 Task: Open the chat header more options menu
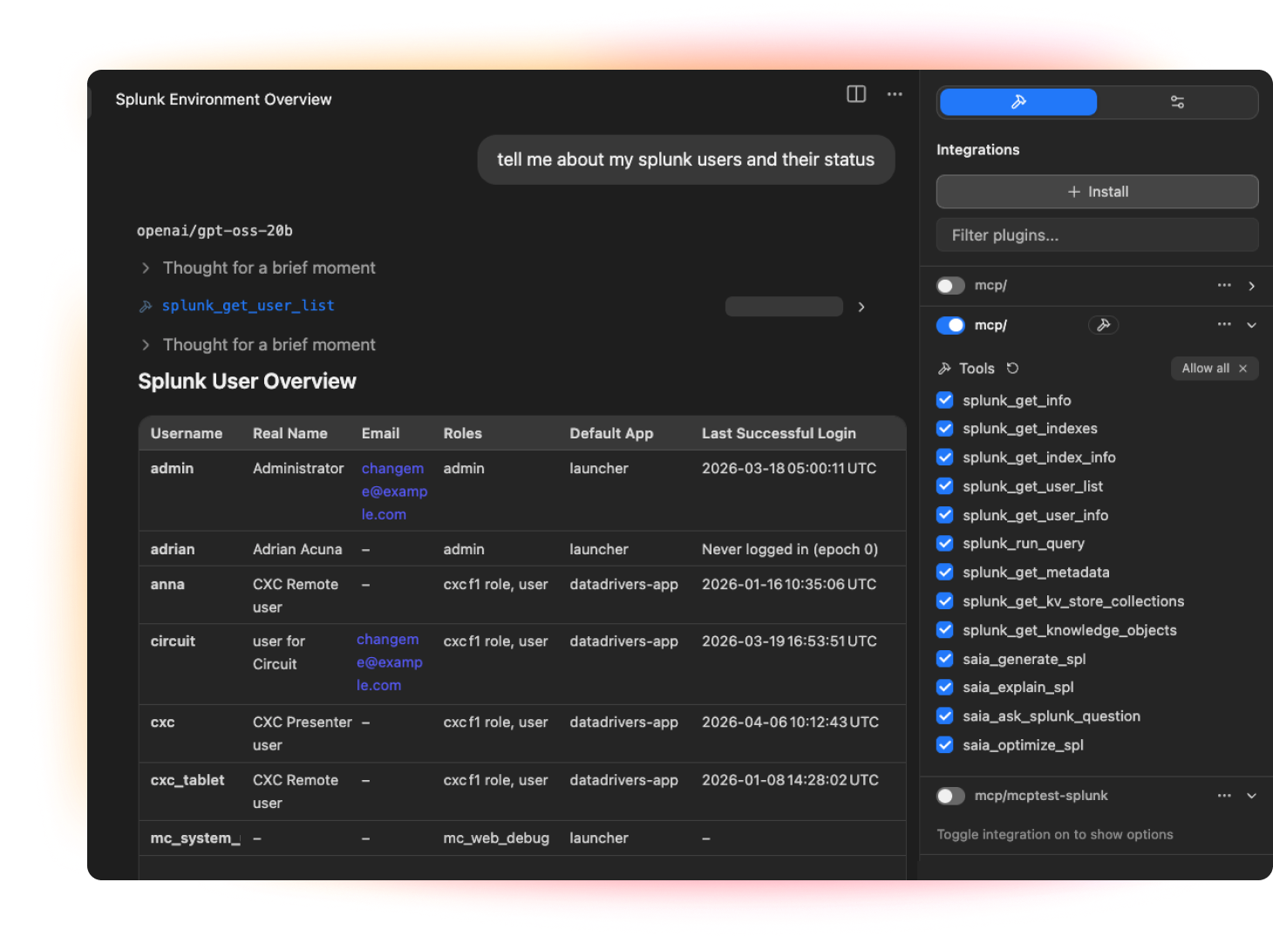click(x=895, y=94)
